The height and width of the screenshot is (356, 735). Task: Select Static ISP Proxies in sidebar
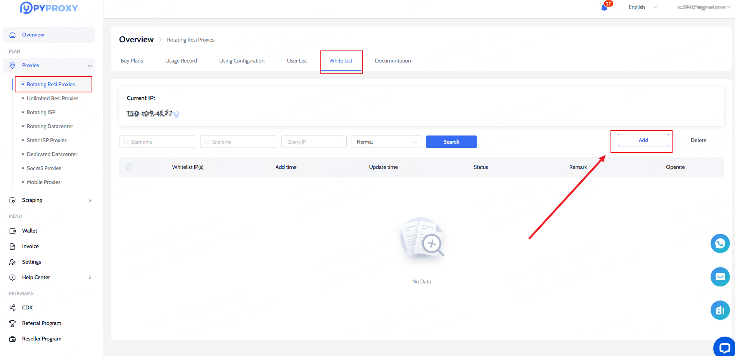click(47, 141)
